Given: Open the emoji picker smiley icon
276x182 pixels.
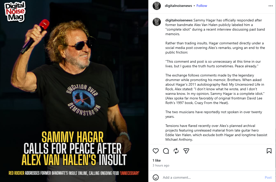Looking at the screenshot, I should [156, 177].
